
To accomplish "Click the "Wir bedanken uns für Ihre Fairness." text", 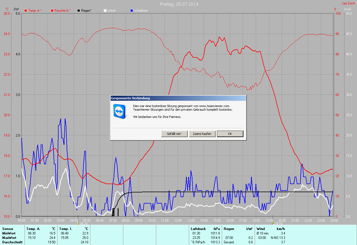I will [157, 117].
